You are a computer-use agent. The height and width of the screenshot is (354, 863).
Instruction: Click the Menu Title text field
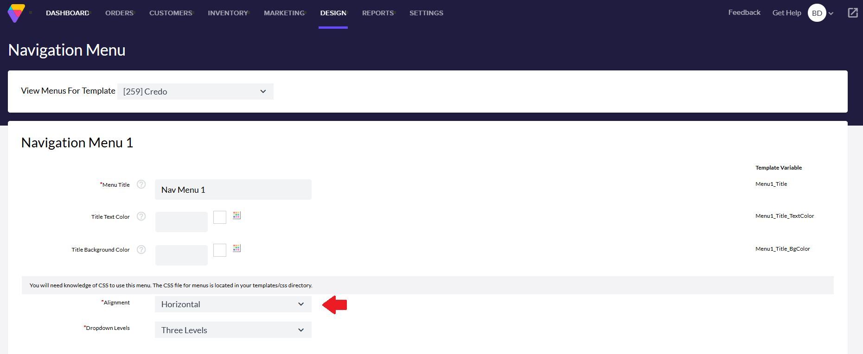(x=233, y=190)
